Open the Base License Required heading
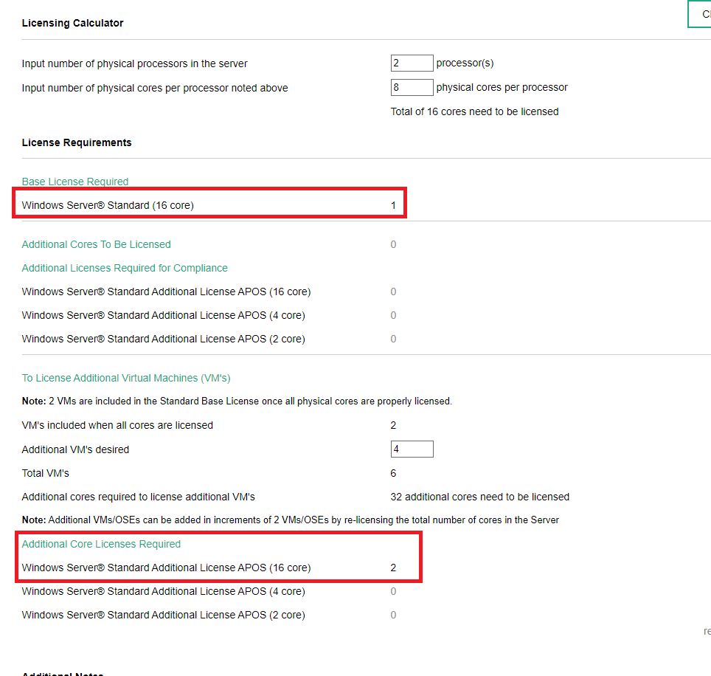This screenshot has width=711, height=676. coord(74,182)
